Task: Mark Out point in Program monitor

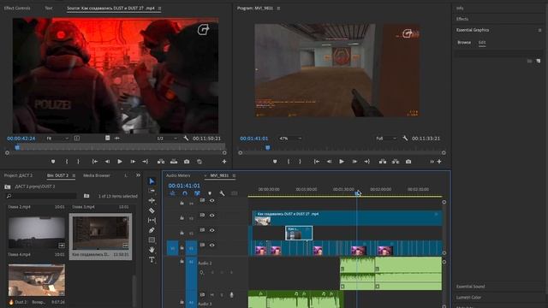Action: click(x=300, y=162)
